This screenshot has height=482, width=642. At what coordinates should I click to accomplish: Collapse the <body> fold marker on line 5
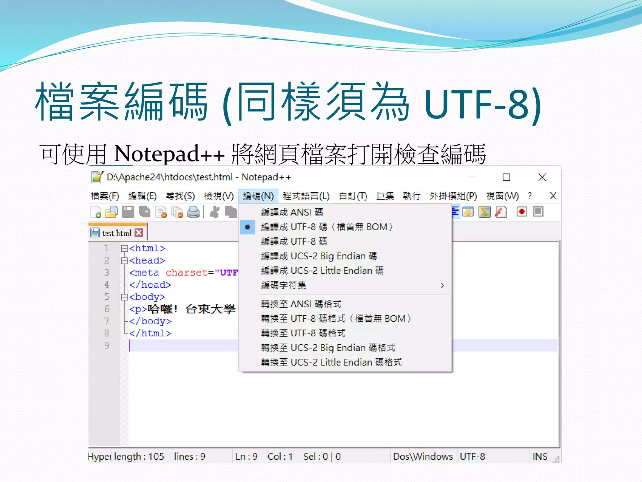[x=124, y=297]
